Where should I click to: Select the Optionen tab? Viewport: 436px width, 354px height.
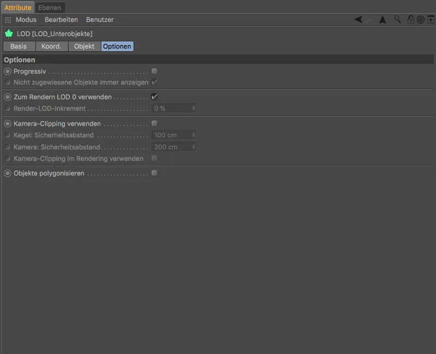(x=117, y=46)
